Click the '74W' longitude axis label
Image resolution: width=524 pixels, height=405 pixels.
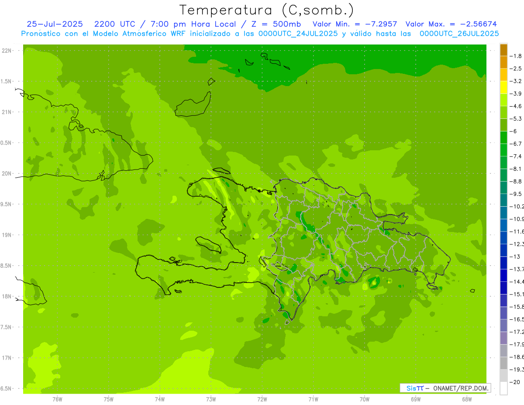coord(160,399)
